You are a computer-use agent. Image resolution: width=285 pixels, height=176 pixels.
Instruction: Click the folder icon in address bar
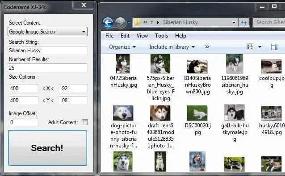137,22
